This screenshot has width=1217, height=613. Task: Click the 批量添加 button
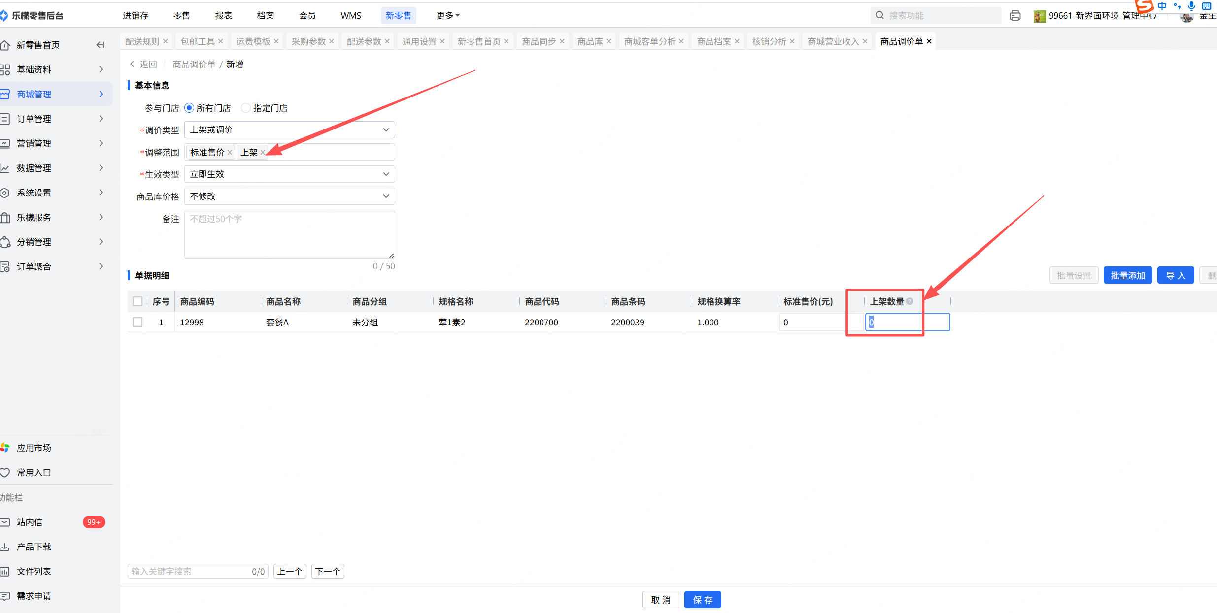[x=1127, y=275]
